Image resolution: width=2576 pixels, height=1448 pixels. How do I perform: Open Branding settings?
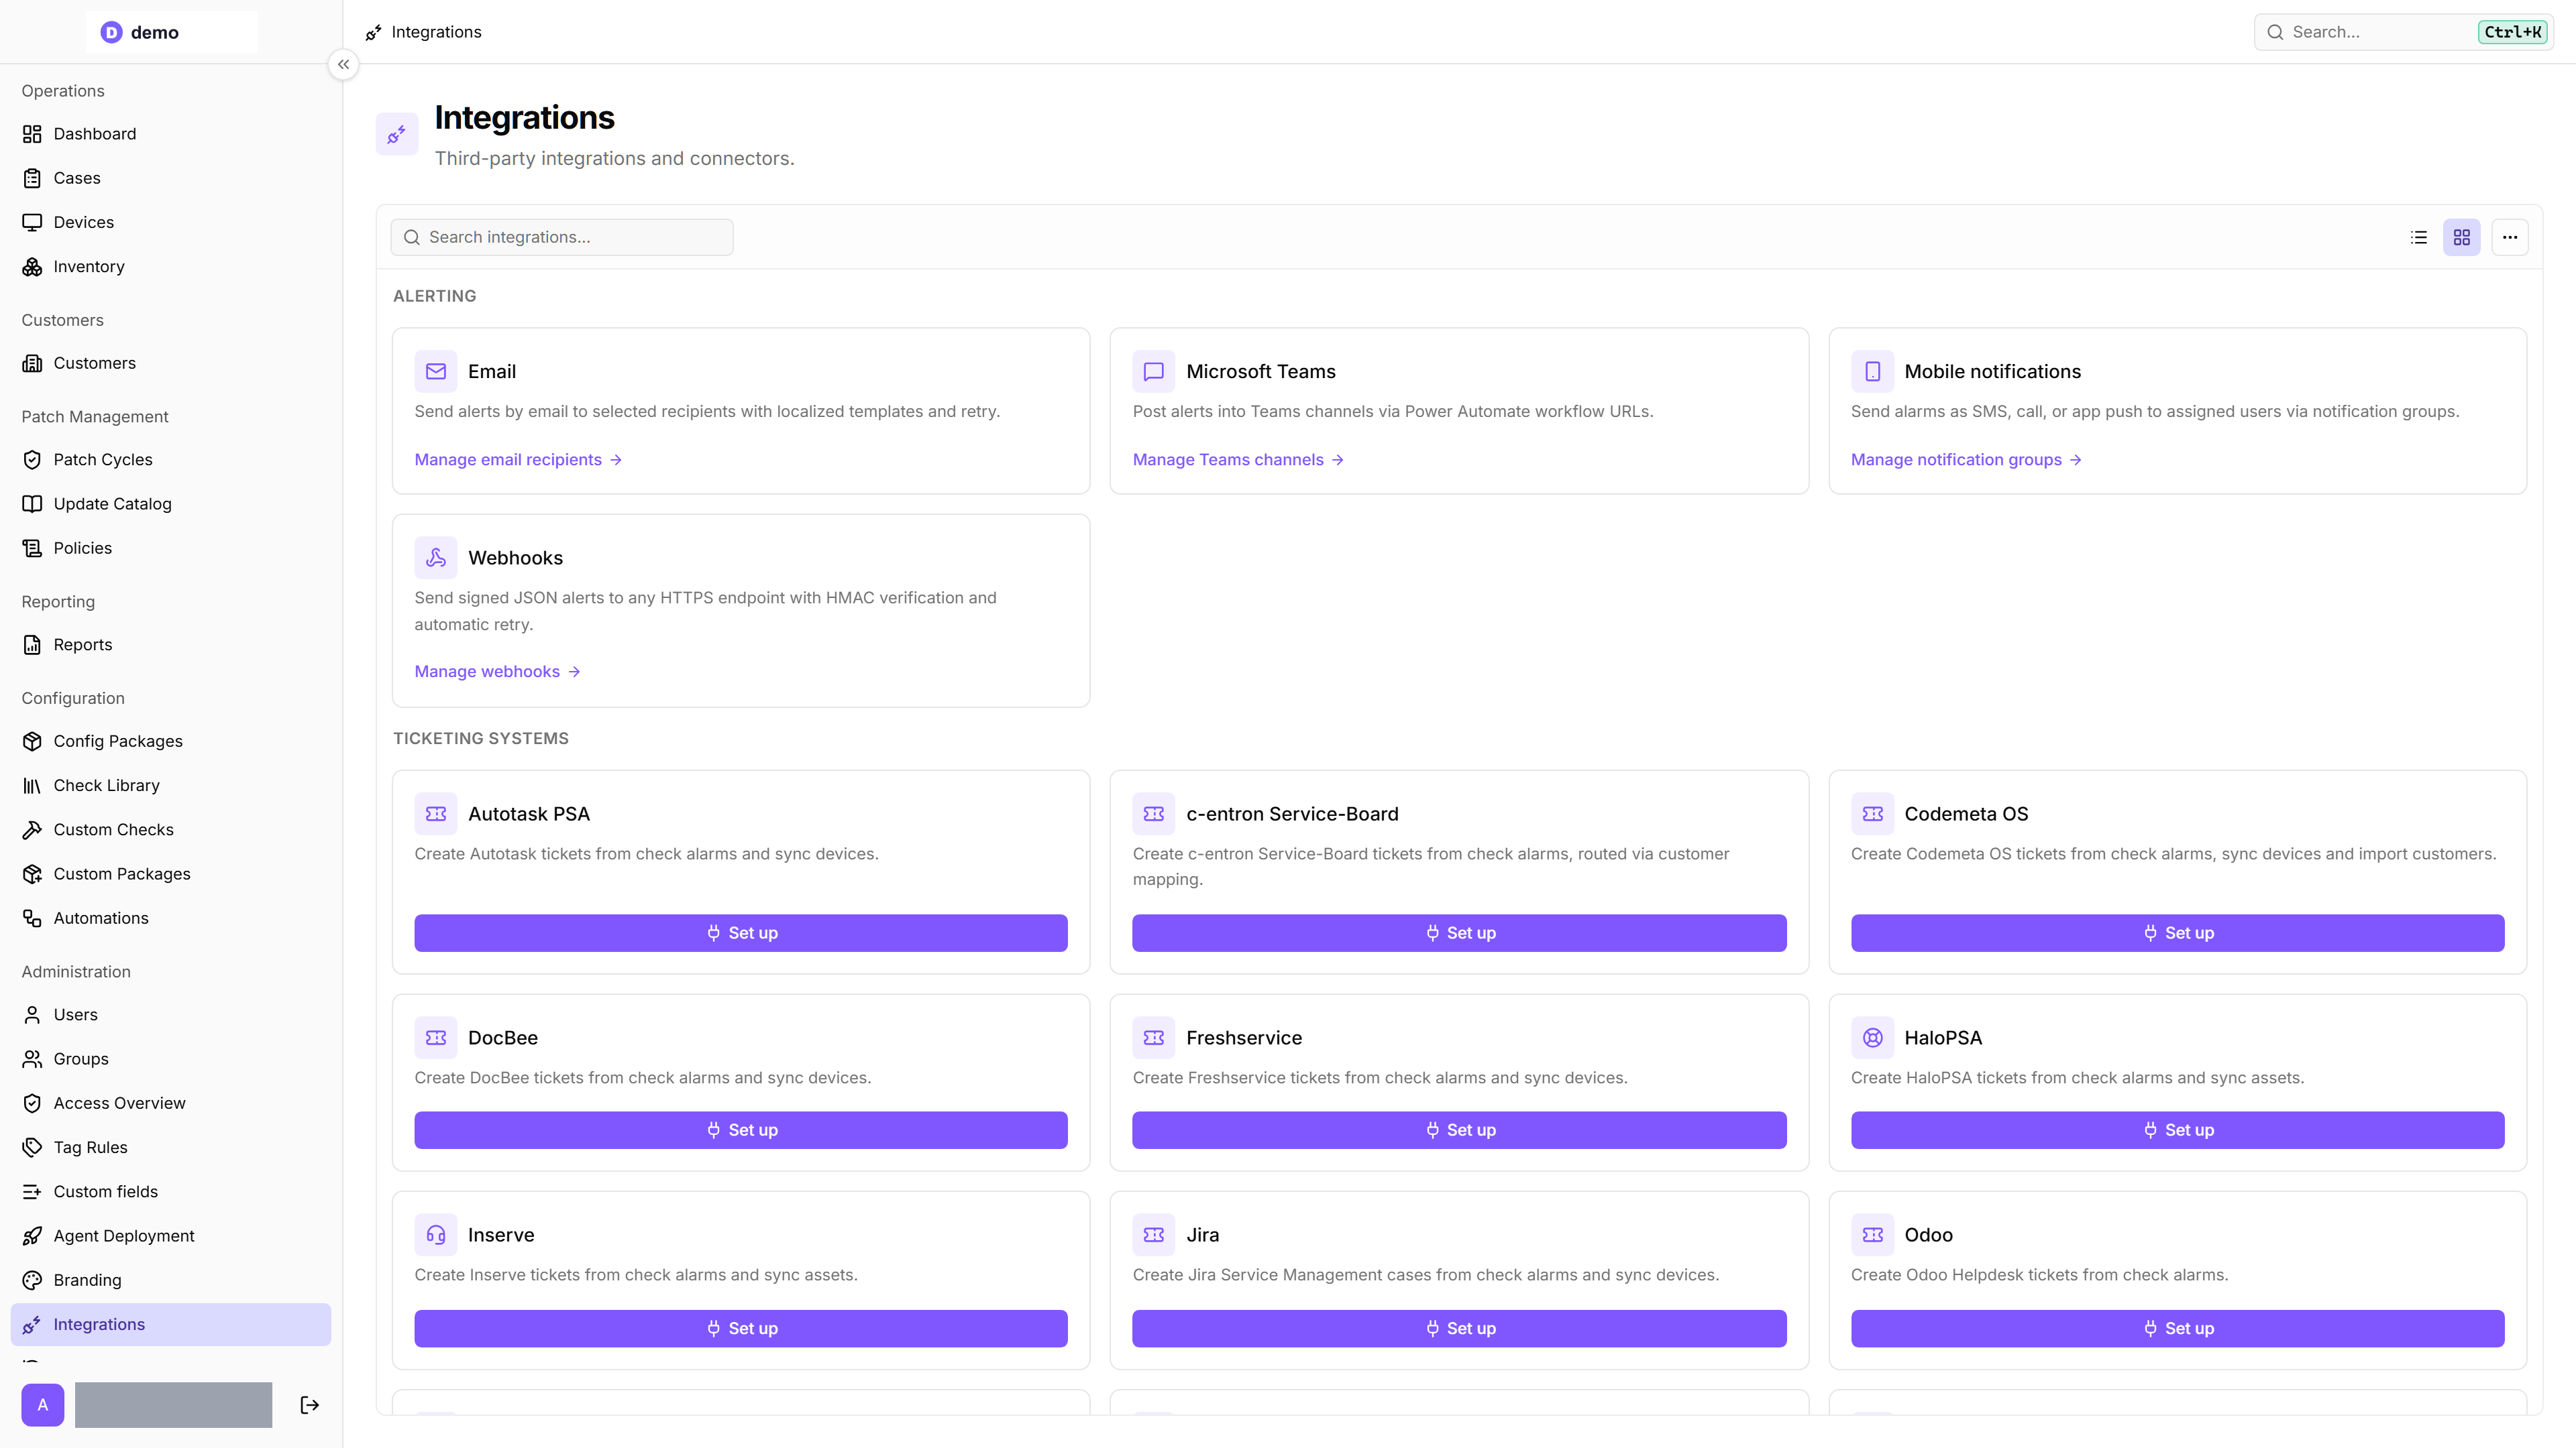(x=171, y=1280)
